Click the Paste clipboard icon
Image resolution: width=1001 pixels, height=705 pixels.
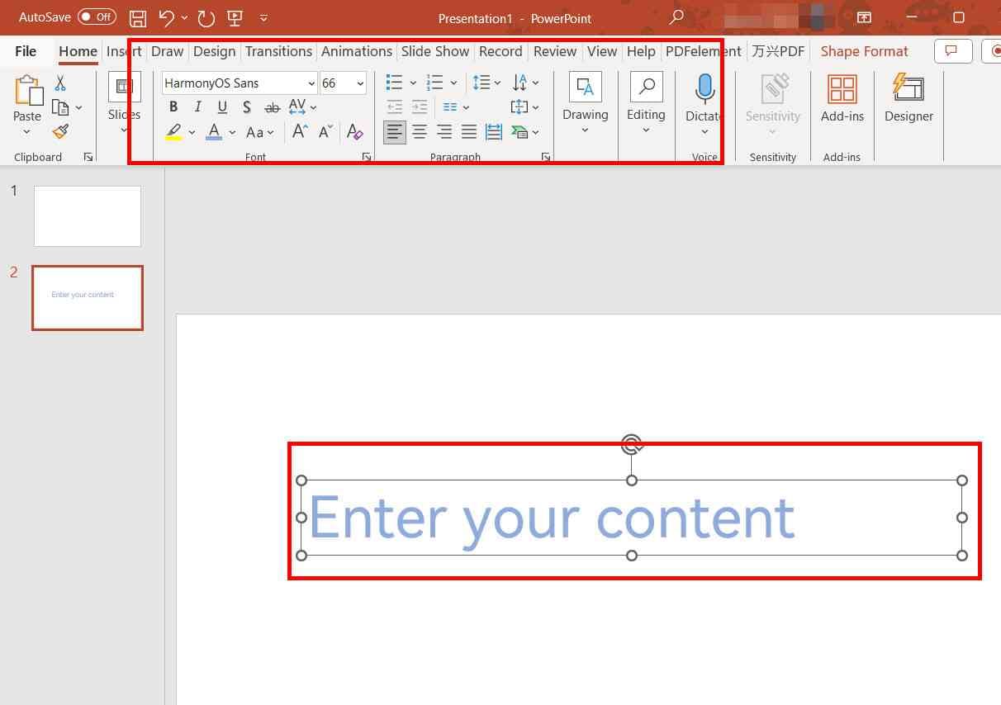click(27, 90)
